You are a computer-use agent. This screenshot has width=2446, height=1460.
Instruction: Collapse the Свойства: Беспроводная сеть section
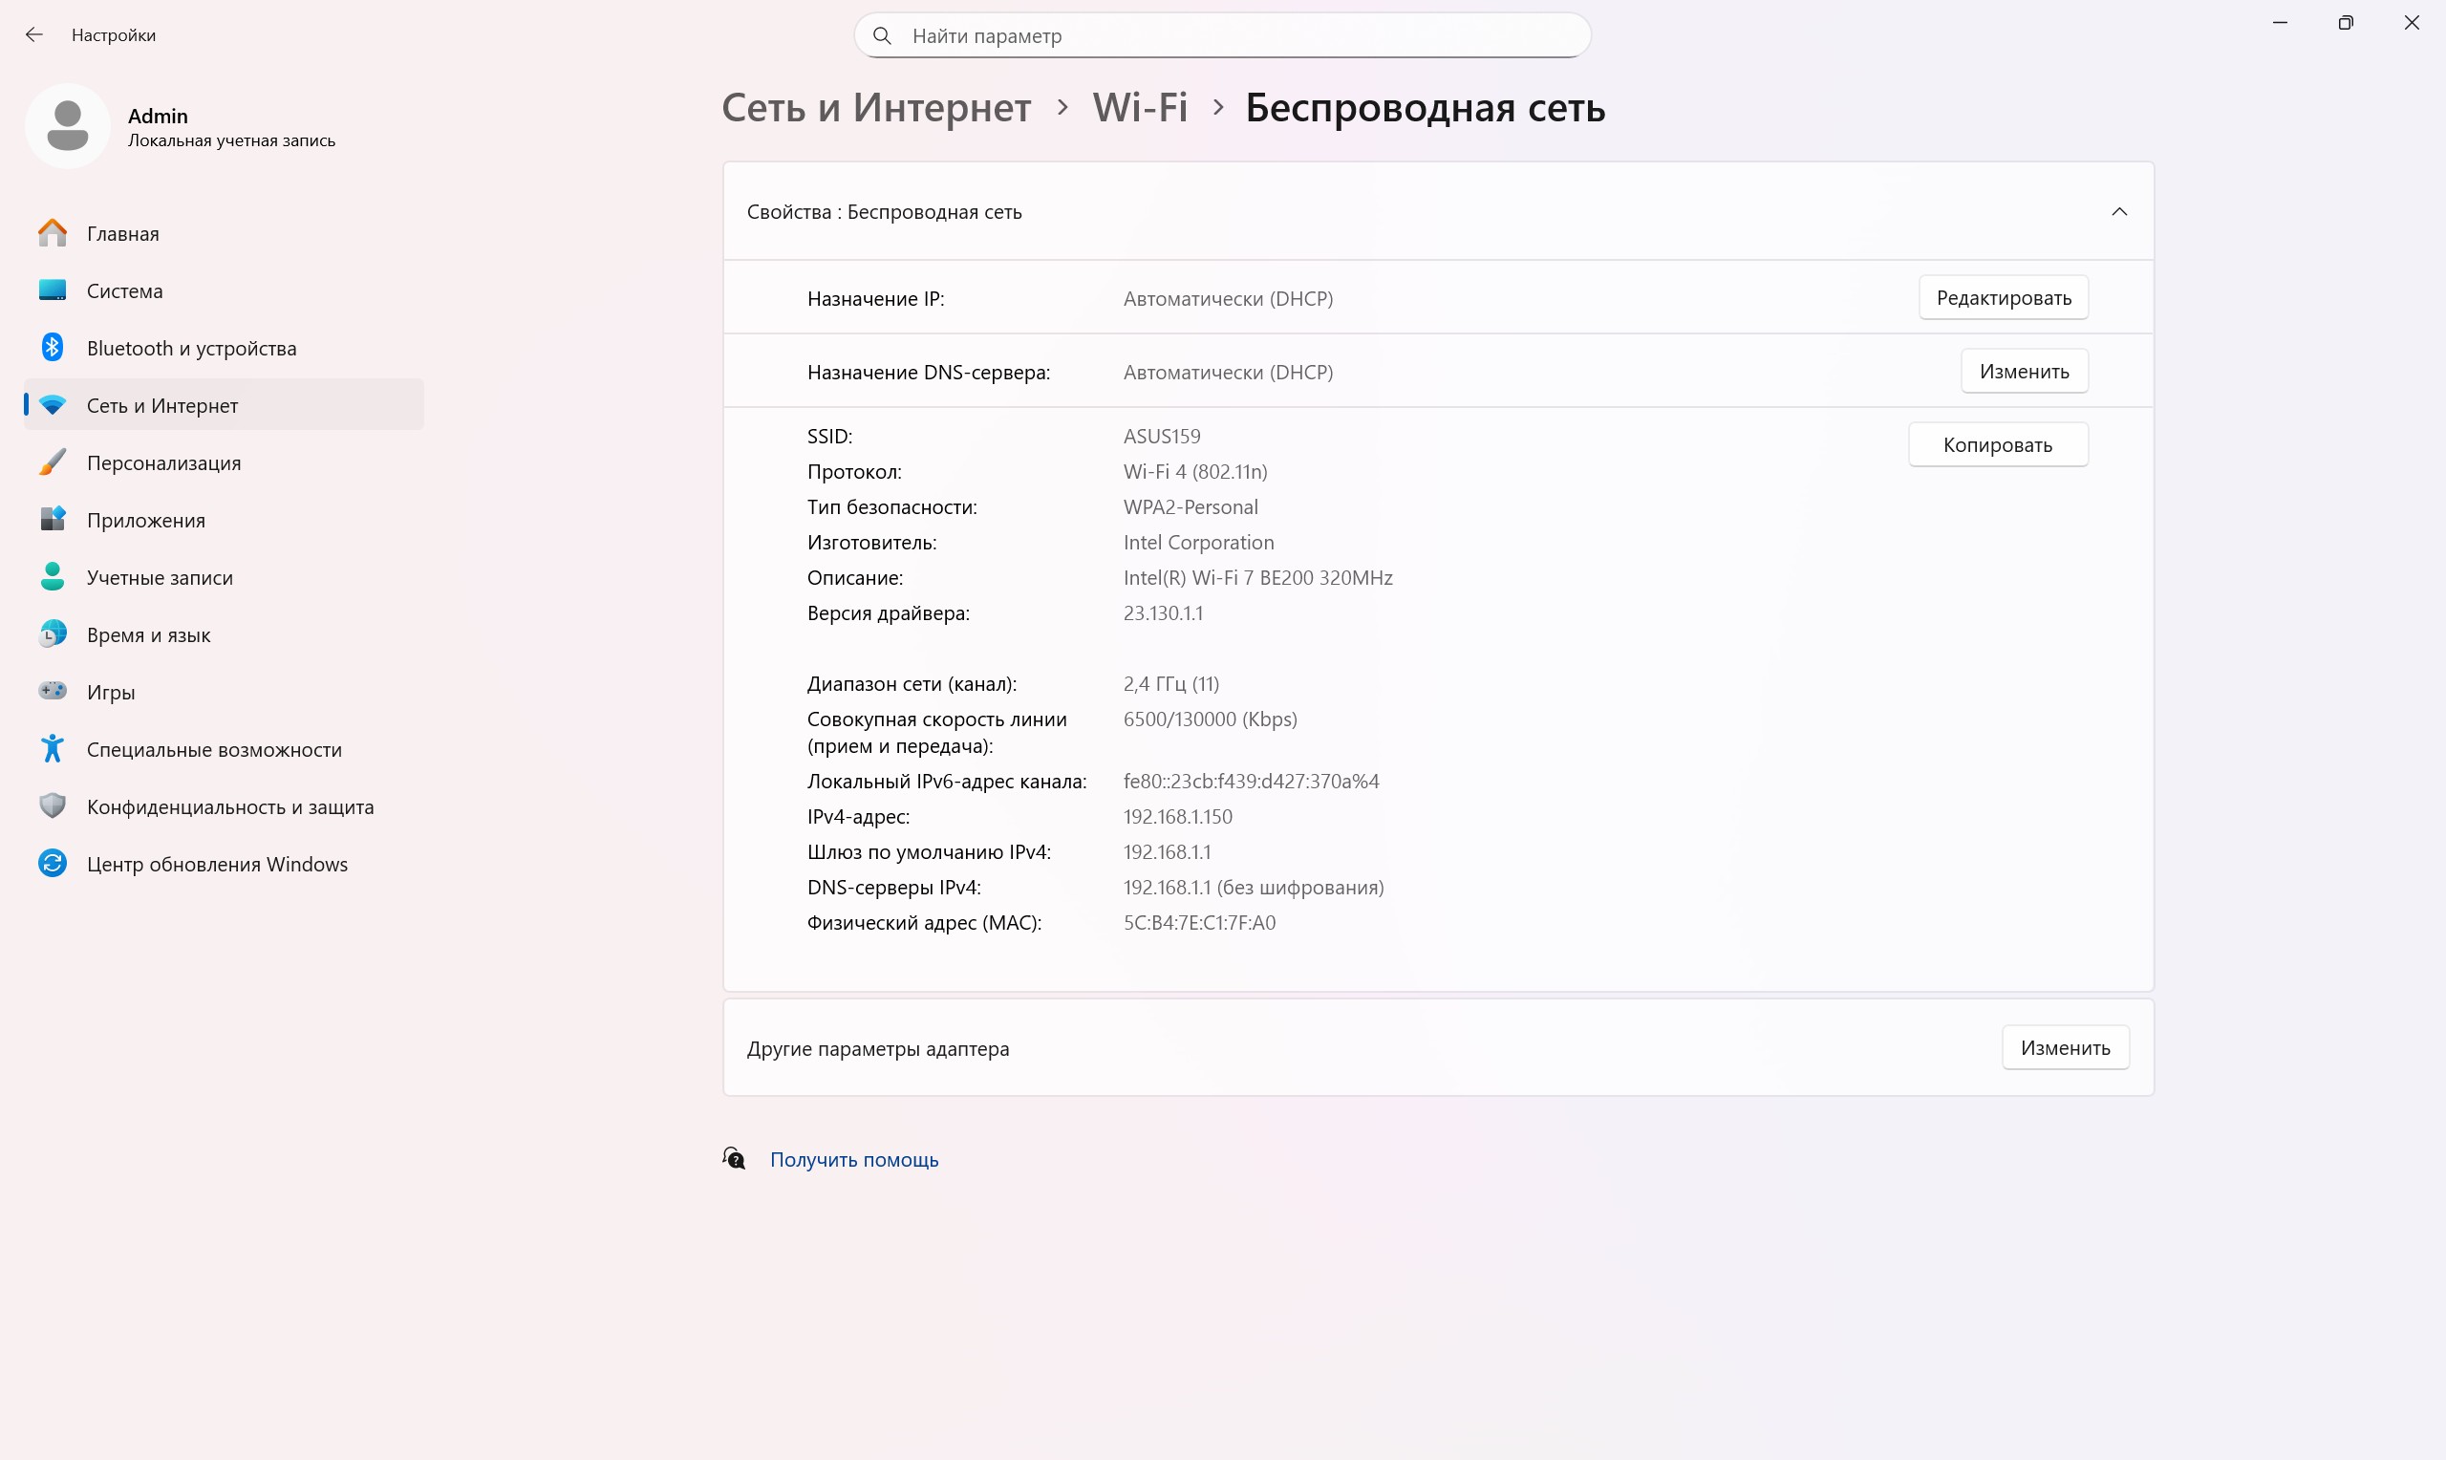2119,211
